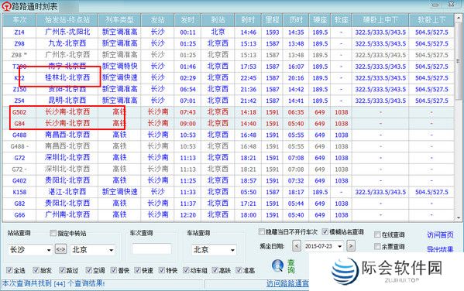This screenshot has width=464, height=291.
Task: Sort by 历时 column header
Action: pyautogui.click(x=296, y=20)
